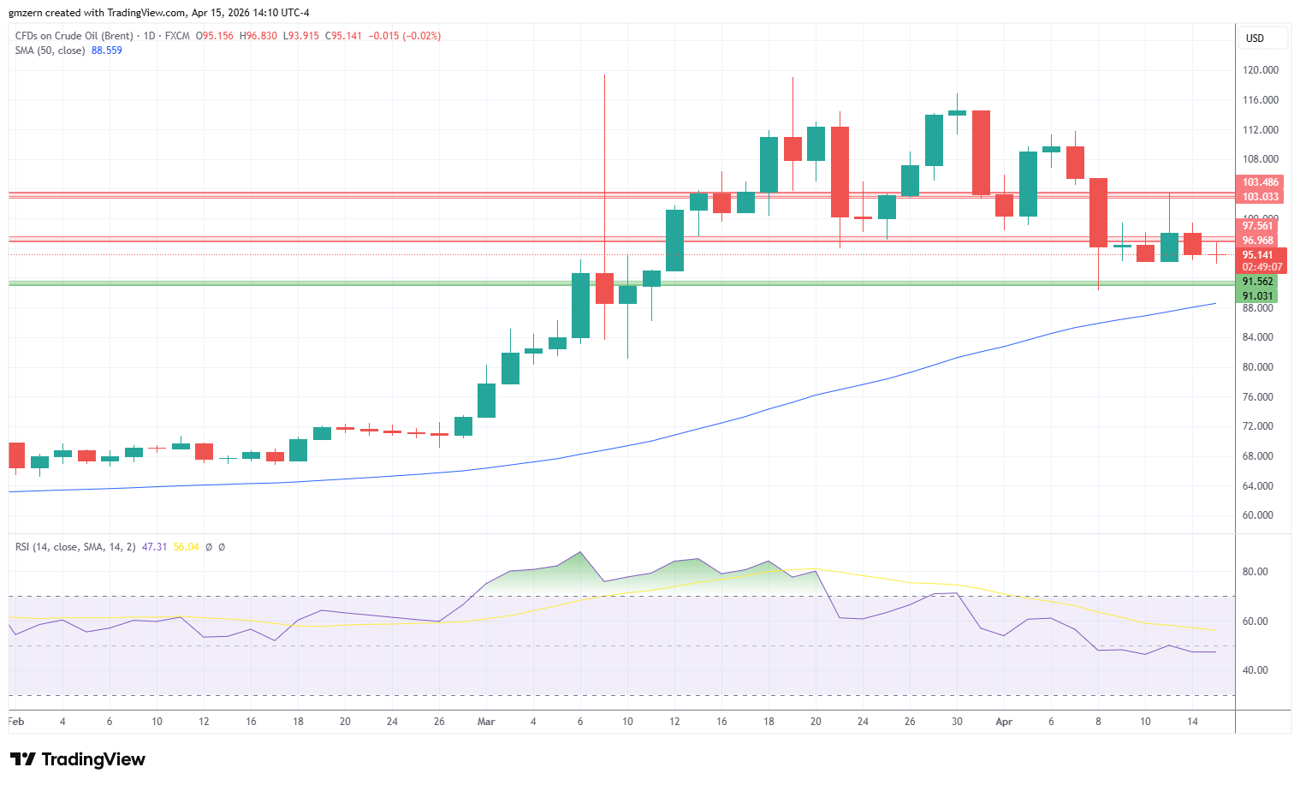Click the April 14 date label
The width and height of the screenshot is (1300, 785).
tap(1192, 722)
